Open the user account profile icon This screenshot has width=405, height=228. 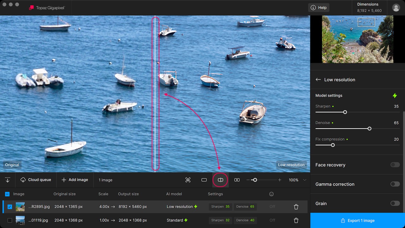[396, 8]
